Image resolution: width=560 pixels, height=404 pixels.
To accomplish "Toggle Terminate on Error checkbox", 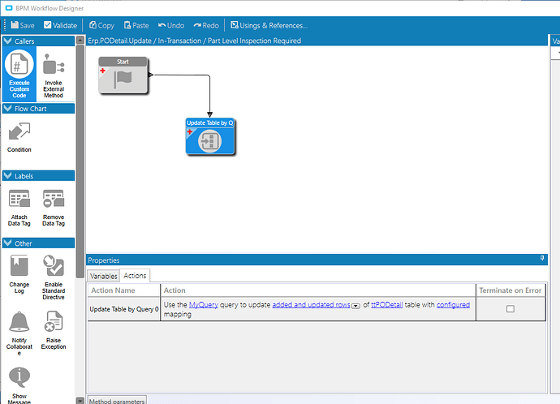I will coord(510,309).
